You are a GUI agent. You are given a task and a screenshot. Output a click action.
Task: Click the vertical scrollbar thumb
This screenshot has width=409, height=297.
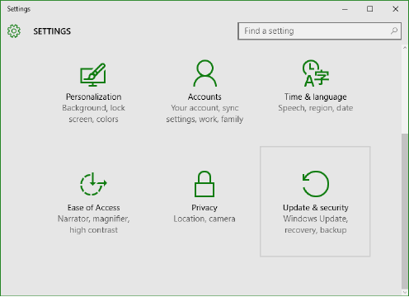click(405, 210)
